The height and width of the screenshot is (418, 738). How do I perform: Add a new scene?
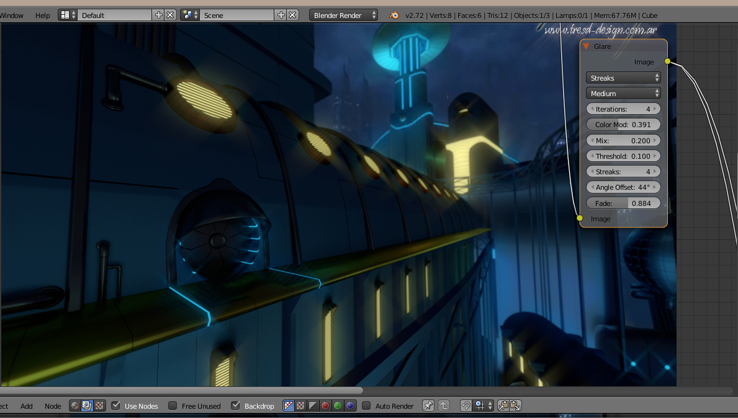click(281, 15)
